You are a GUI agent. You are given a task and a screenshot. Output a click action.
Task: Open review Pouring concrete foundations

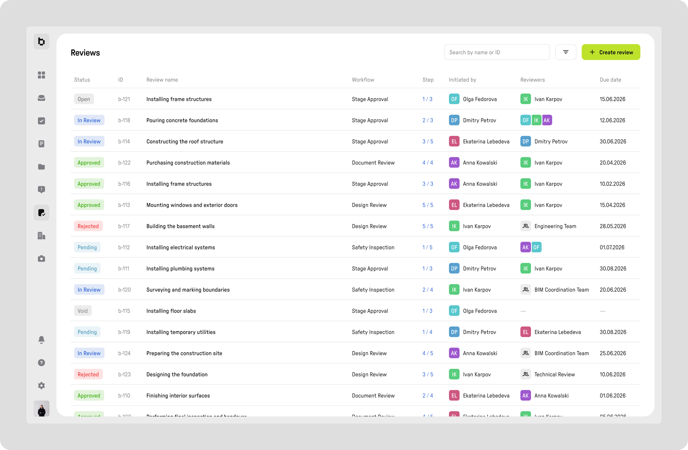coord(182,120)
